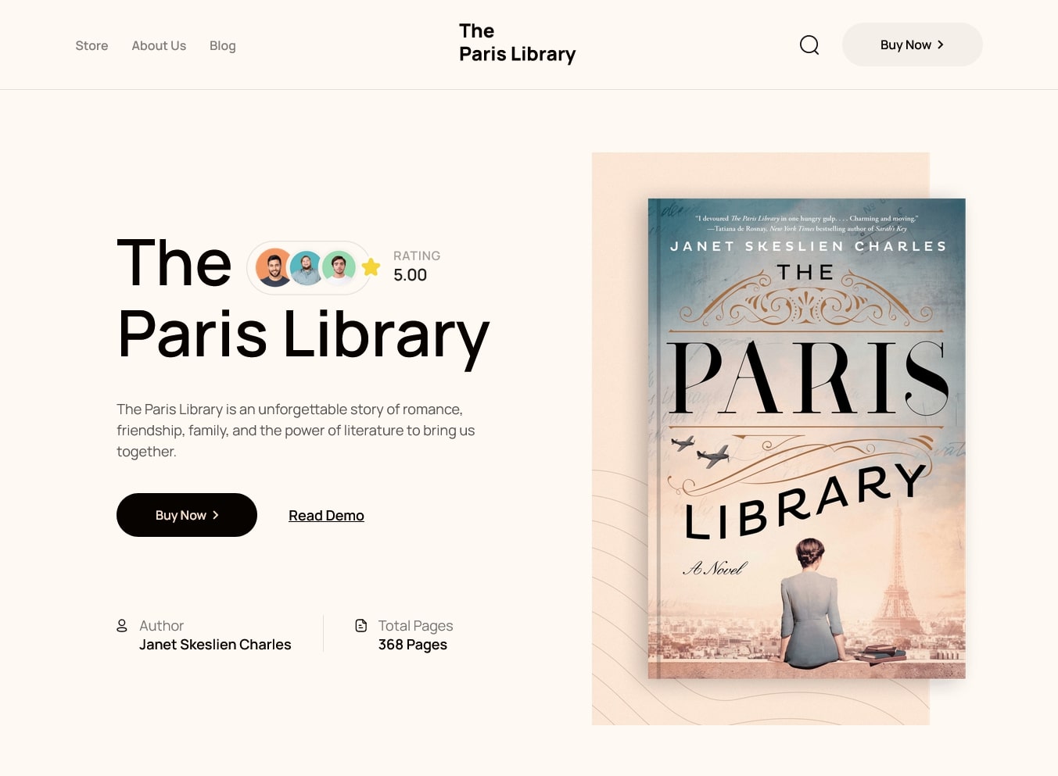This screenshot has width=1058, height=776.
Task: Follow the Read Demo link
Action: (x=326, y=516)
